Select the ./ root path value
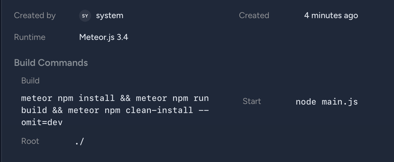This screenshot has height=162, width=394. (80, 141)
